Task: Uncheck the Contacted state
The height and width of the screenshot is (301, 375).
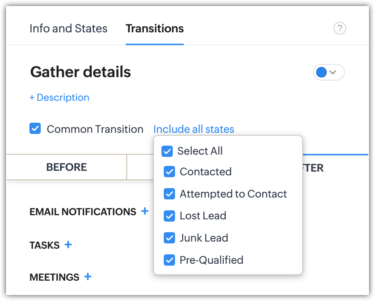Action: pos(169,172)
